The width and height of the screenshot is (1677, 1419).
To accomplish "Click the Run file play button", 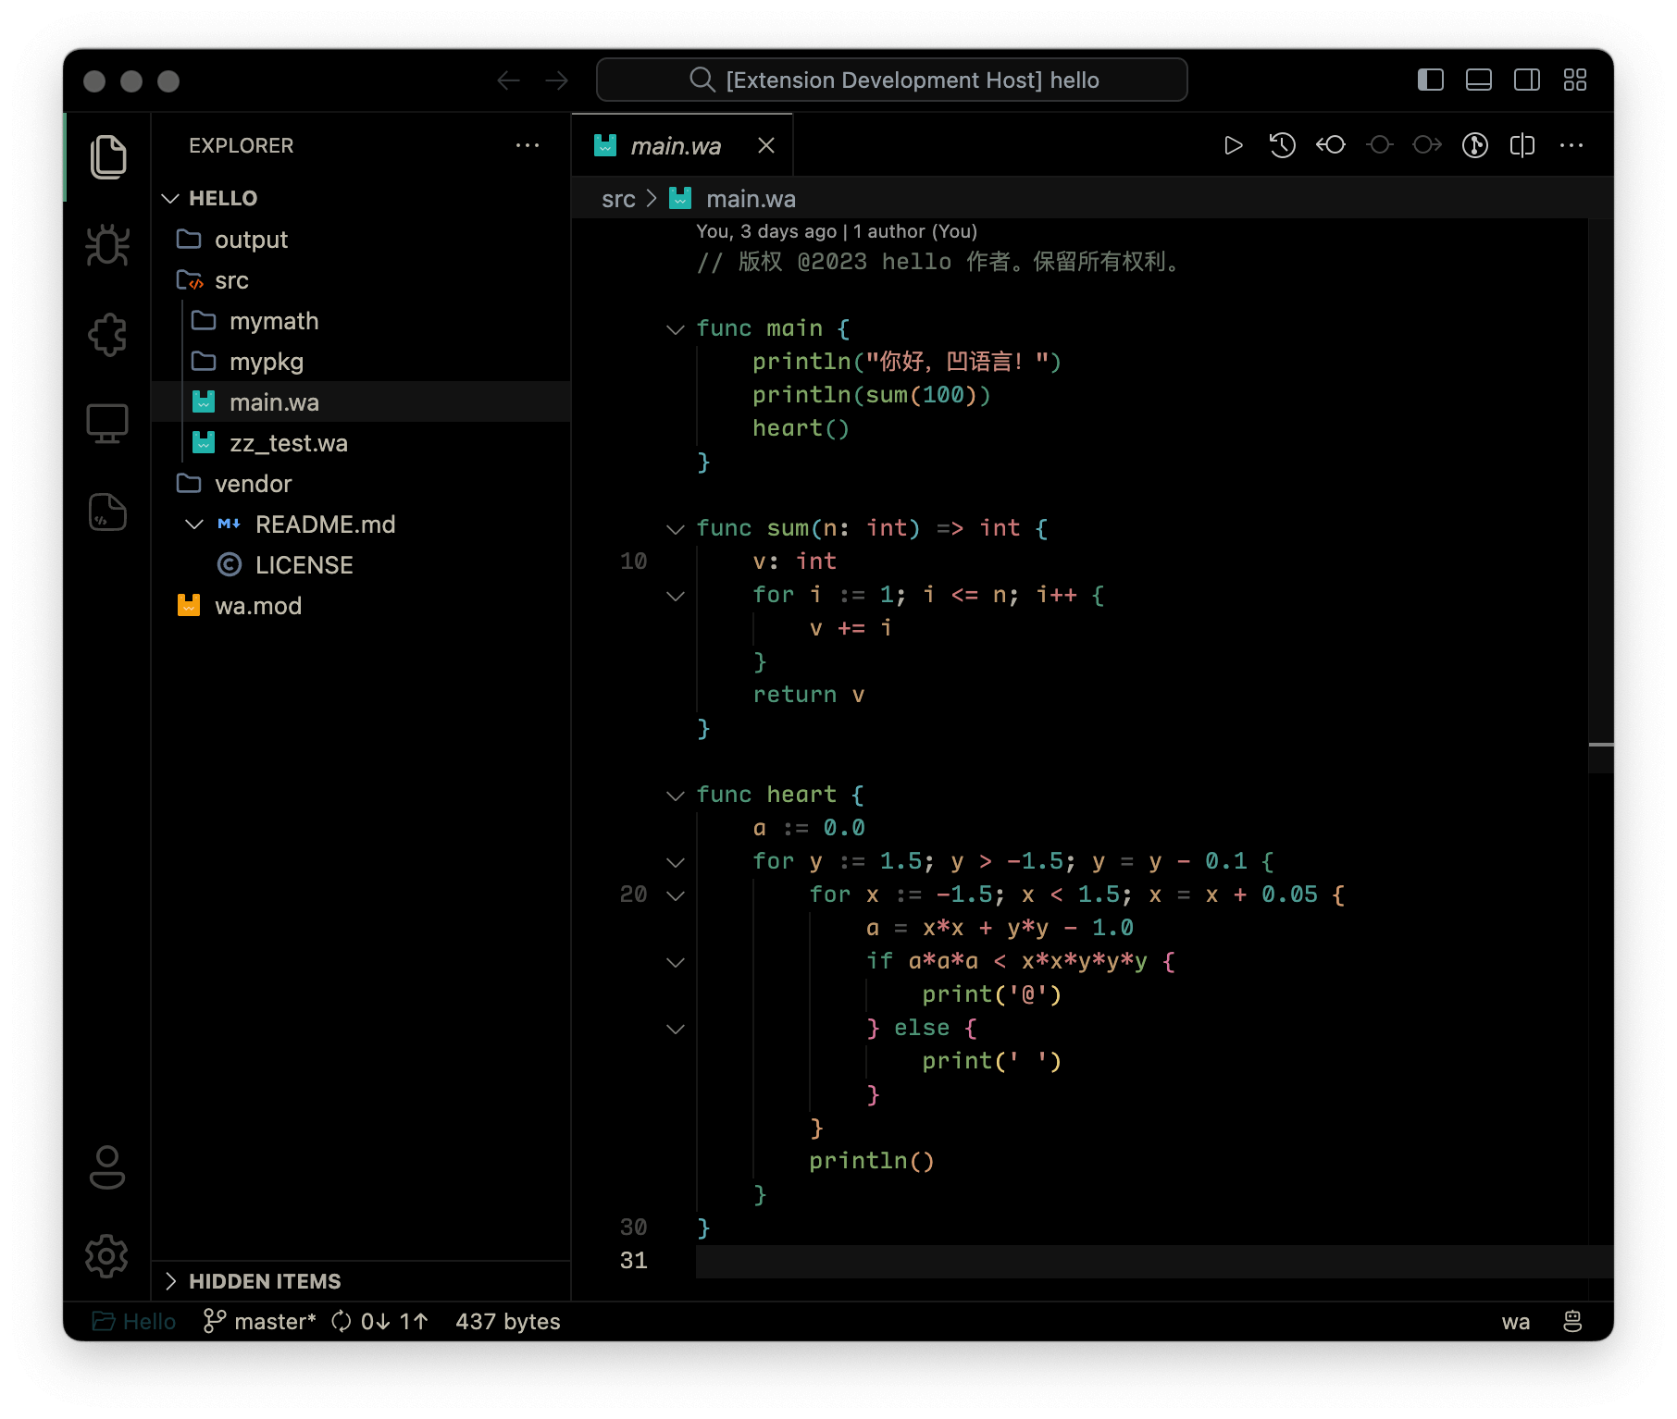I will coord(1233,145).
